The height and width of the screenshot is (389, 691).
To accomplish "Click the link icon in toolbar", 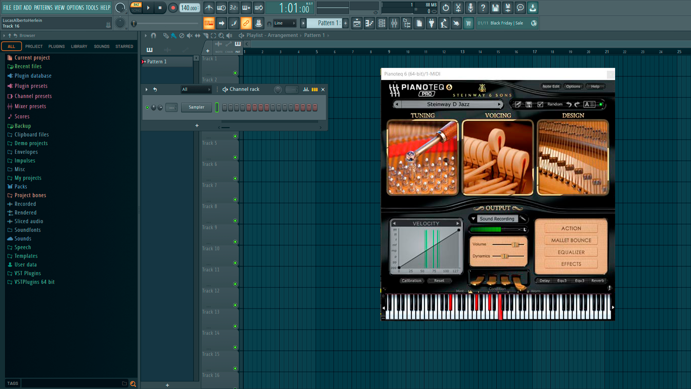I will coord(246,23).
